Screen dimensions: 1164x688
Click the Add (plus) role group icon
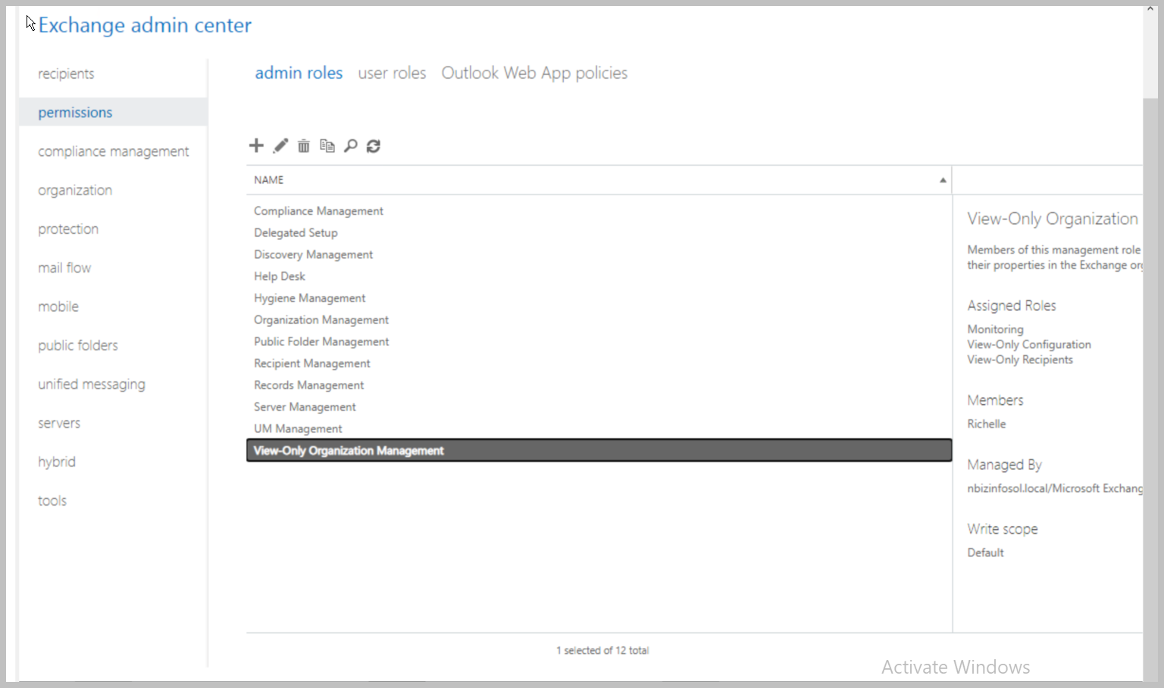click(256, 145)
